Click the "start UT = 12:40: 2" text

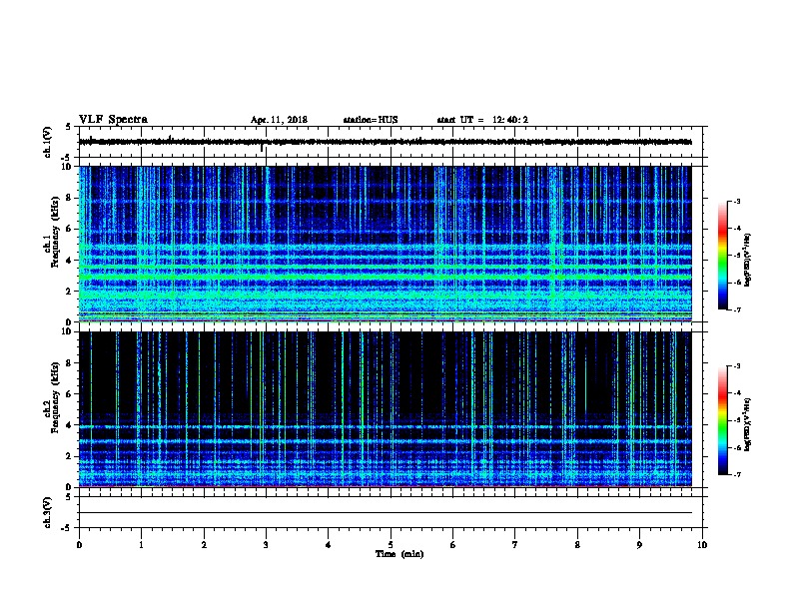(482, 120)
